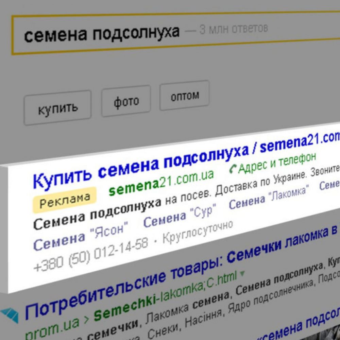Click the "3 млн ответов" results count
Image resolution: width=340 pixels, height=340 pixels.
pos(234,29)
